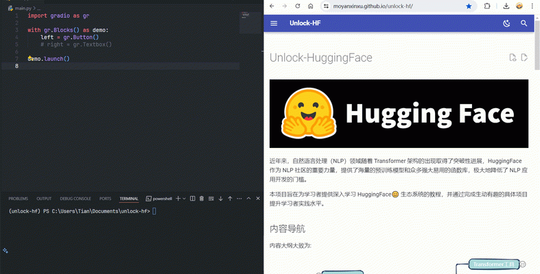Kill terminal with the trash icon
Viewport: 540px width, 274px height.
click(202, 199)
